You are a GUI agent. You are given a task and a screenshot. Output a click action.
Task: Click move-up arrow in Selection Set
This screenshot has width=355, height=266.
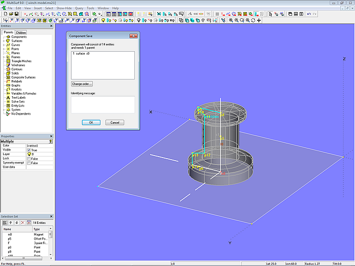tap(11, 222)
